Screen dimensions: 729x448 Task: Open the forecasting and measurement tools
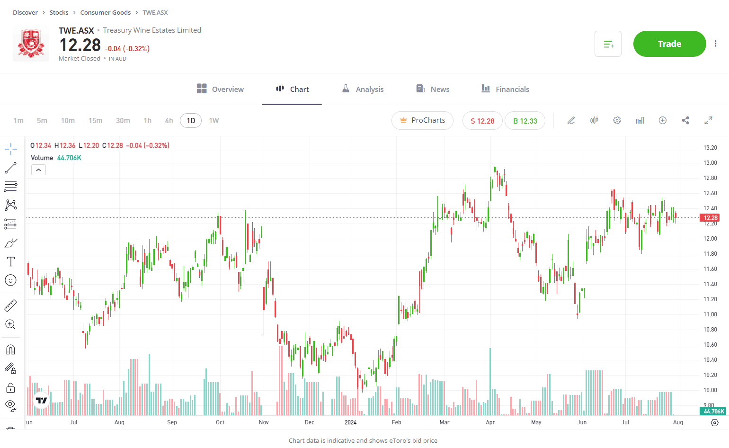point(11,224)
